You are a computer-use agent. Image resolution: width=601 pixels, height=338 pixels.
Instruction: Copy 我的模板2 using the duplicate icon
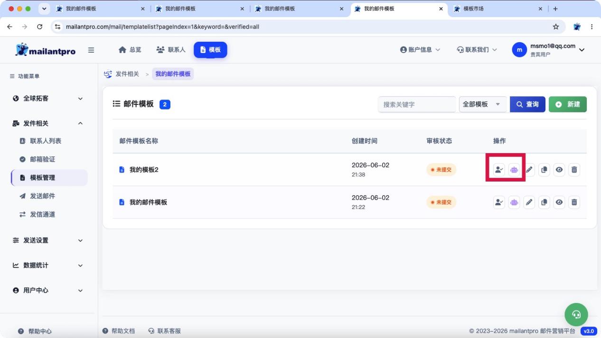click(x=544, y=170)
